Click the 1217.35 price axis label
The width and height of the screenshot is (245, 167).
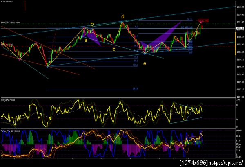click(241, 7)
